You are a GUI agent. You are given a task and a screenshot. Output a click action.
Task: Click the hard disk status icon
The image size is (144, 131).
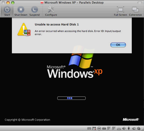104,129
